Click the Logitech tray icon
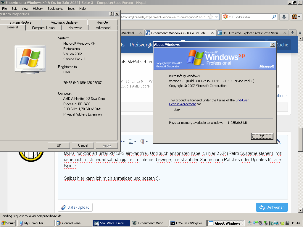 250,223
